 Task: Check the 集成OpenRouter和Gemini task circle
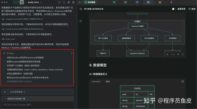pos(4,78)
